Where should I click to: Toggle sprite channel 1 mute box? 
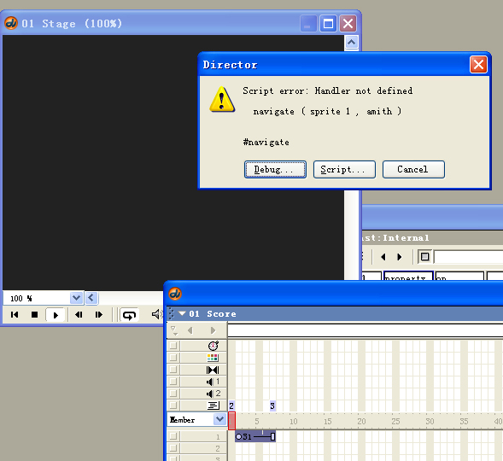pyautogui.click(x=173, y=436)
